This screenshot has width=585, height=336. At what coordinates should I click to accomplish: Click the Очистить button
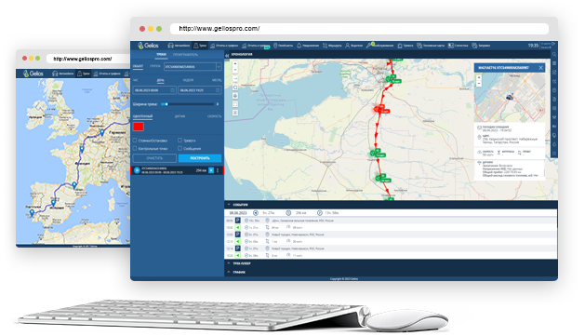click(154, 158)
